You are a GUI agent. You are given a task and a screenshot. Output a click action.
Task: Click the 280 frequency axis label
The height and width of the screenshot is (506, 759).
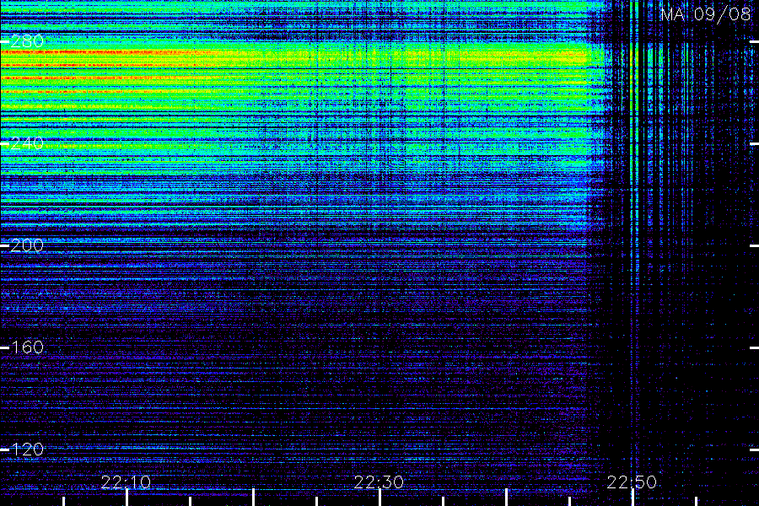point(27,41)
